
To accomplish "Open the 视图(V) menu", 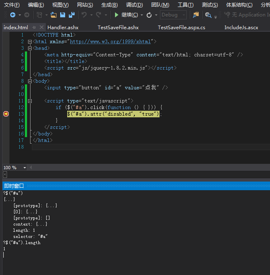I will pos(61,5).
